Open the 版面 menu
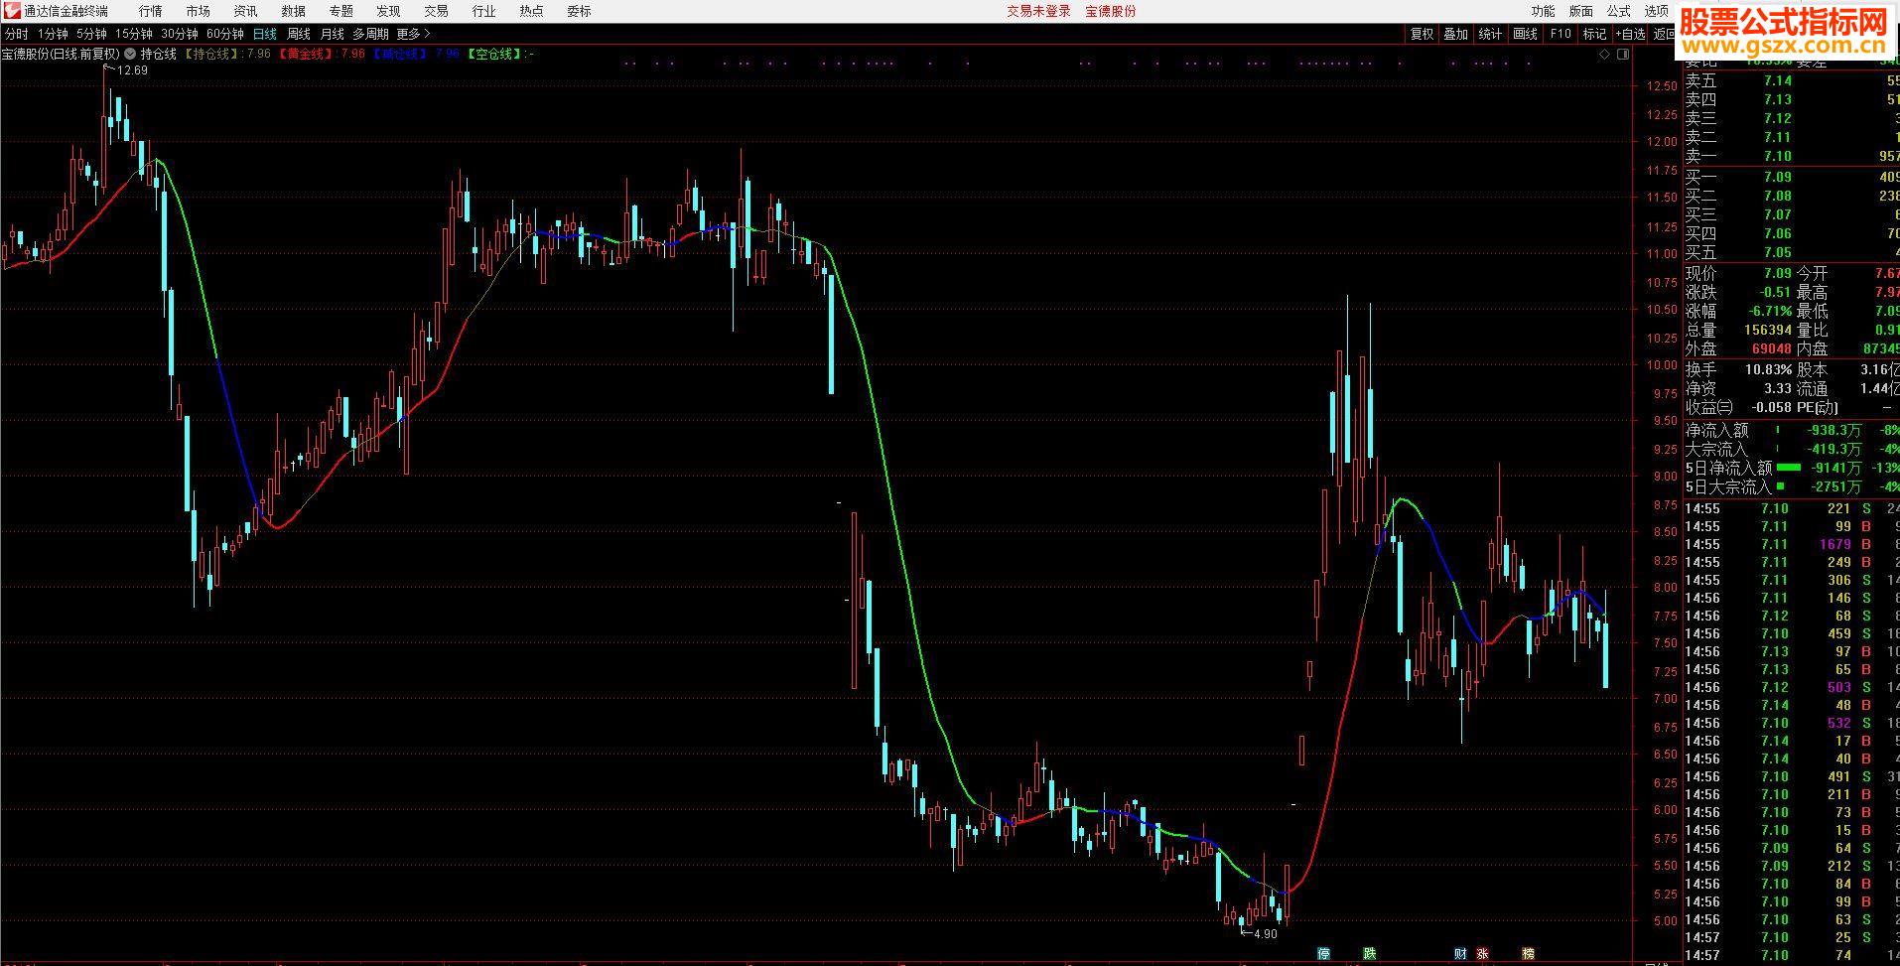 pyautogui.click(x=1581, y=11)
